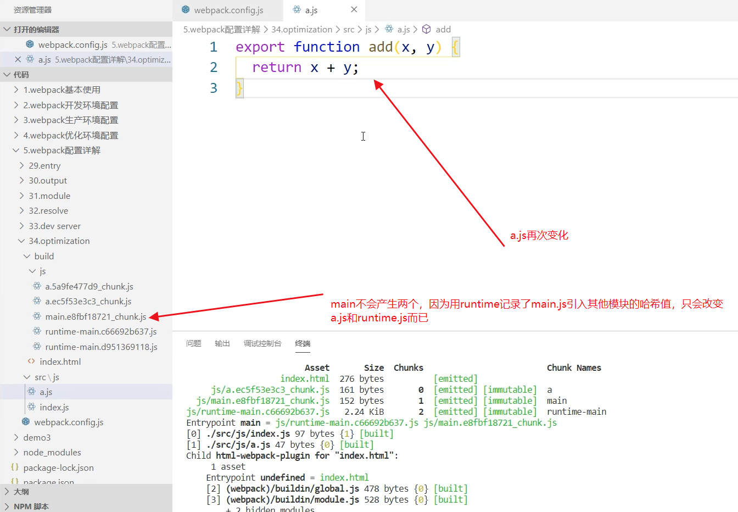Click breadcrumb 5.webpack配置详解

pos(222,30)
